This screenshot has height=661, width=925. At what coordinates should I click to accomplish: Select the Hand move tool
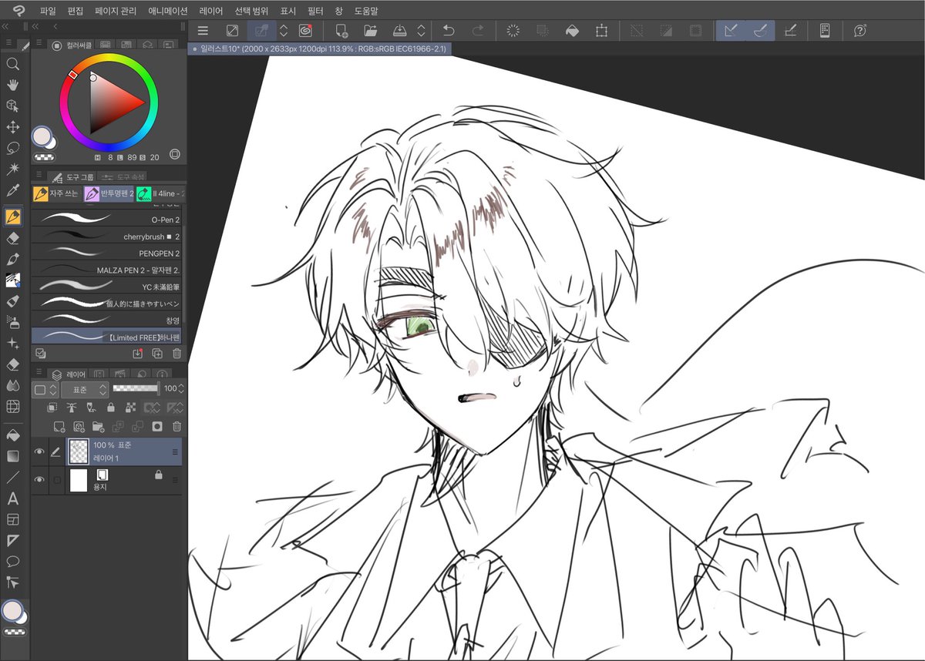click(13, 85)
